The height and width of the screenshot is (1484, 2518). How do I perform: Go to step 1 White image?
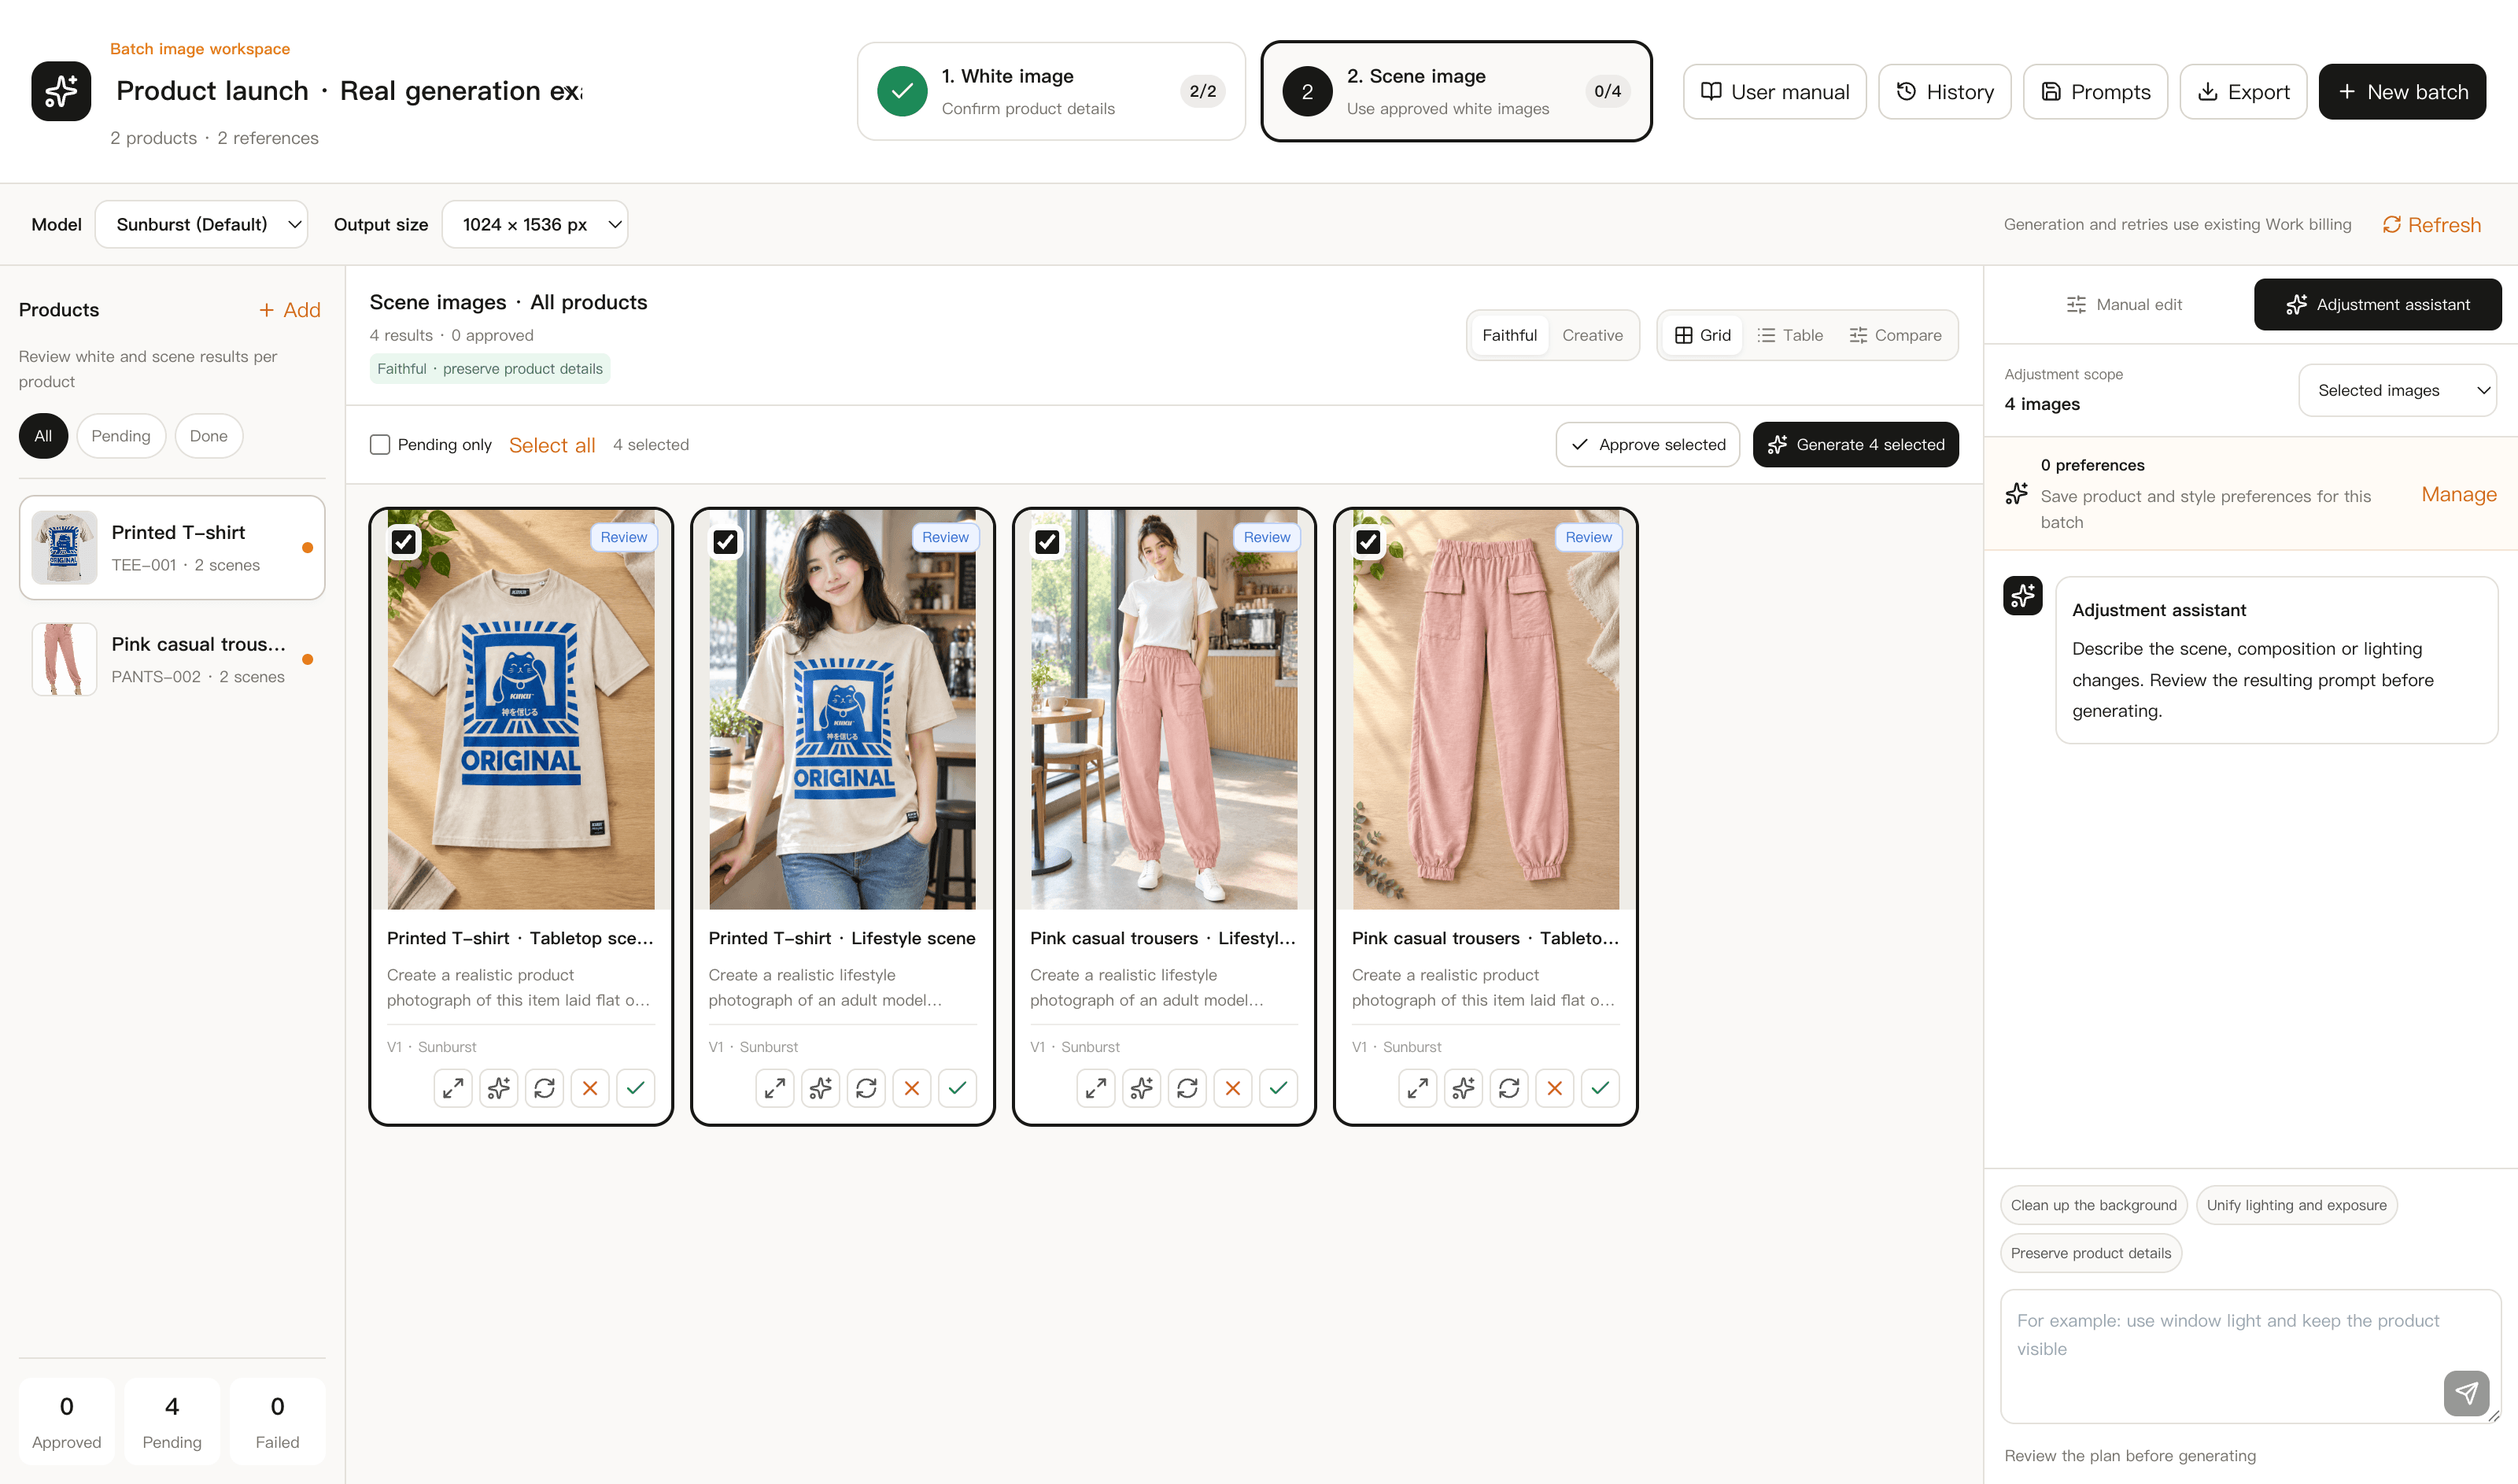coord(1051,91)
